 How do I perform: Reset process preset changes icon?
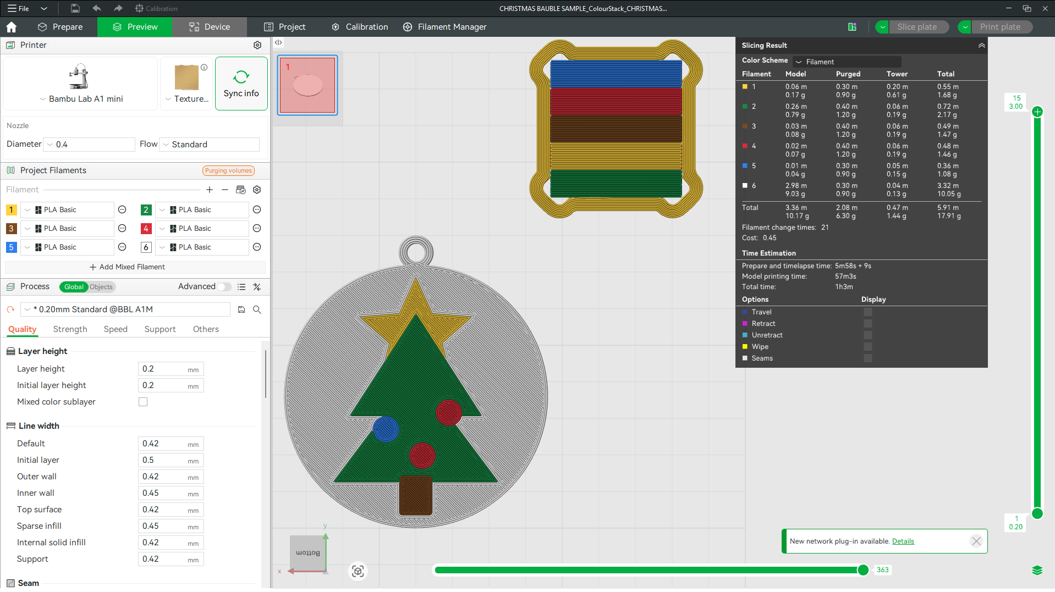[x=10, y=309]
